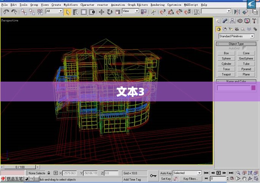This screenshot has width=260, height=183.
Task: Click the Mirror tool icon
Action: (x=237, y=12)
